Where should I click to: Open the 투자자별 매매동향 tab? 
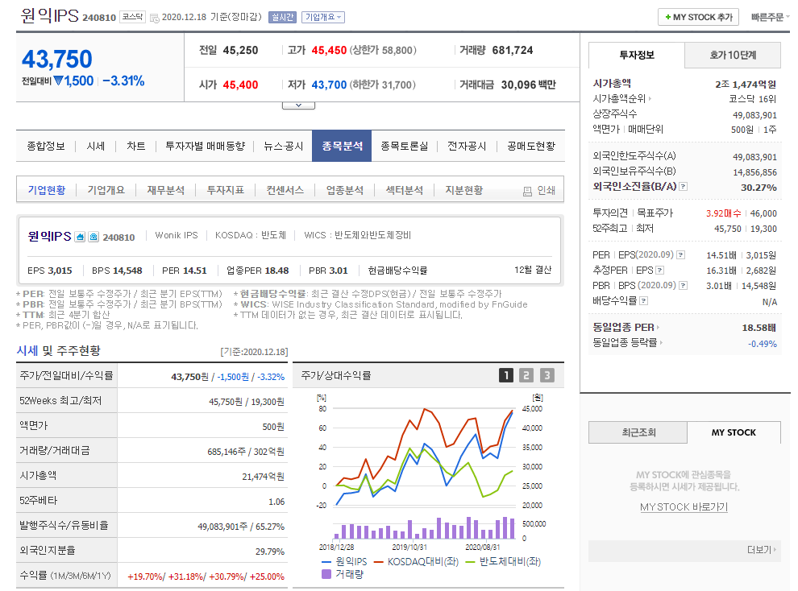(x=205, y=147)
